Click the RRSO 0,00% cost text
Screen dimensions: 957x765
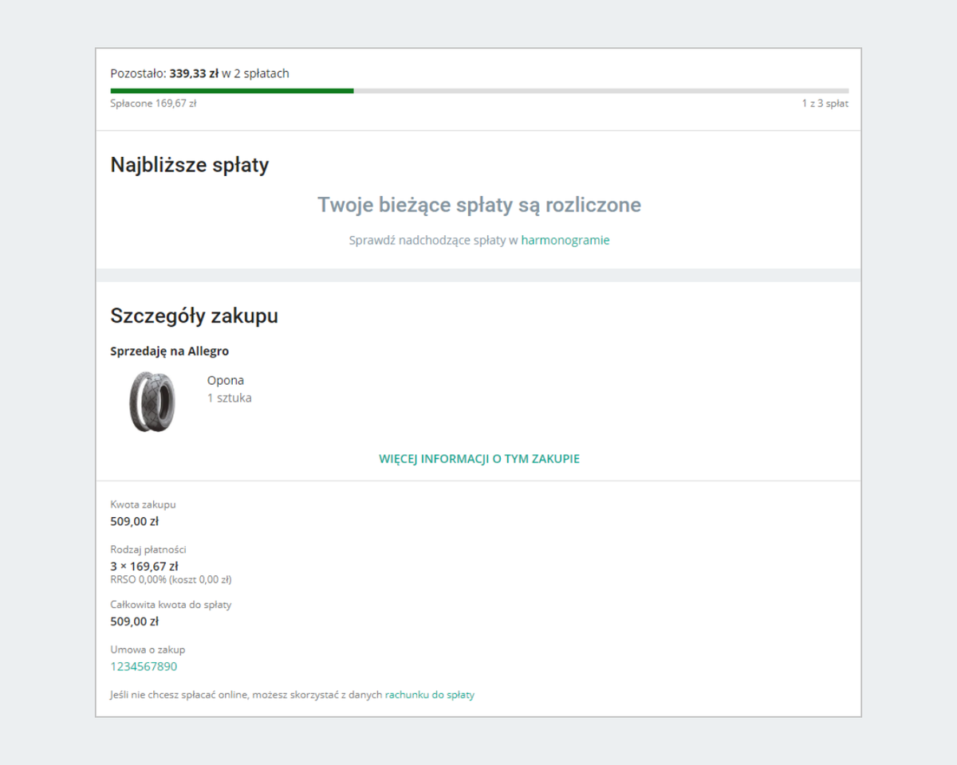coord(171,579)
